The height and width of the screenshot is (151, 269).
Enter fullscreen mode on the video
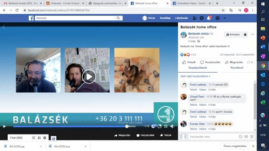pyautogui.click(x=166, y=126)
